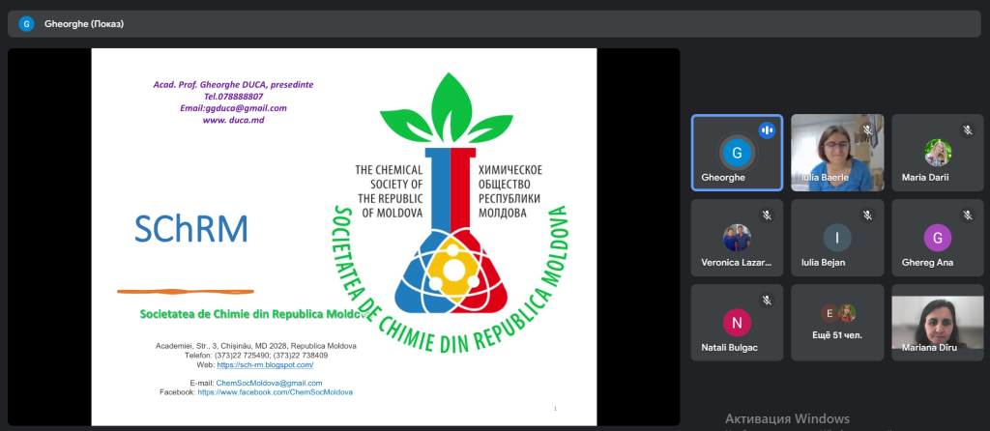Select the Natali Bulgac participant tile
This screenshot has height=431, width=990.
pos(737,323)
